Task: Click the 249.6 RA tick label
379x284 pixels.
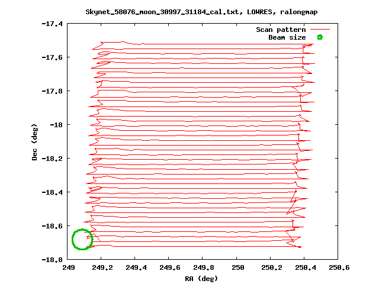Action: pyautogui.click(x=170, y=267)
